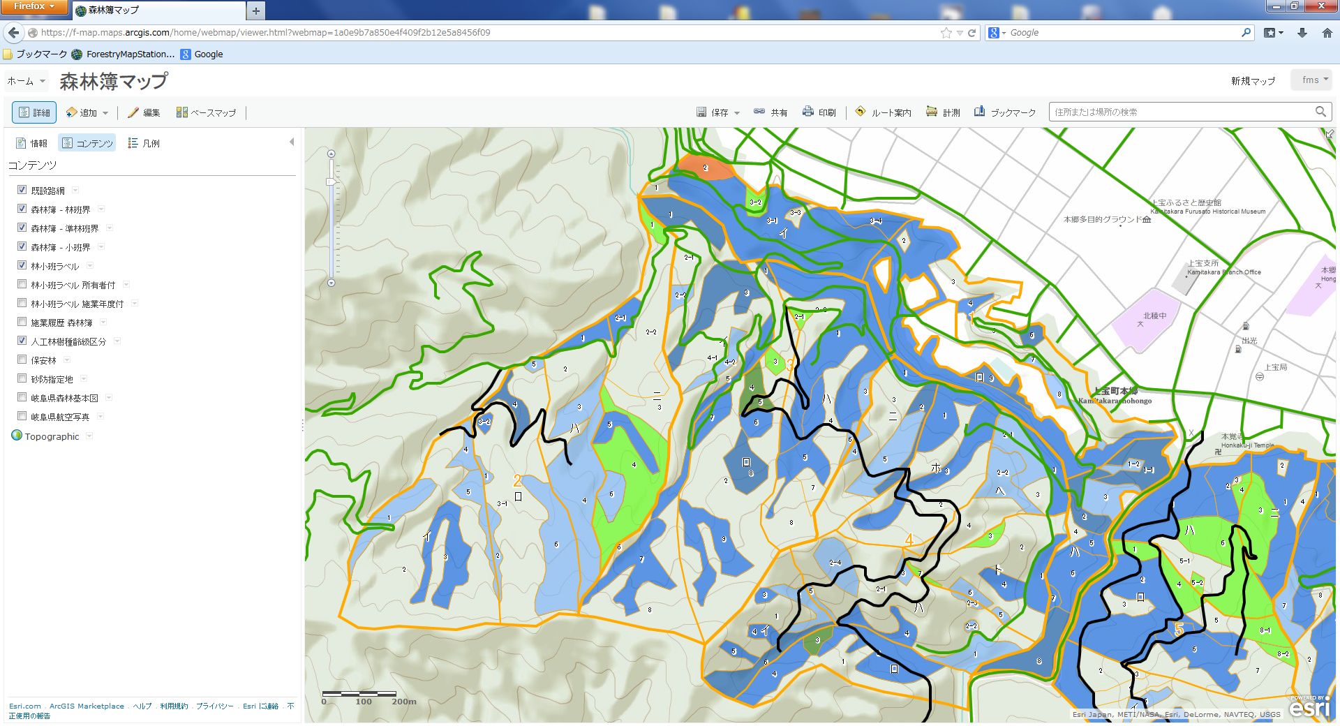Open the 新規マップ dropdown
The image size is (1340, 726).
[x=1253, y=80]
